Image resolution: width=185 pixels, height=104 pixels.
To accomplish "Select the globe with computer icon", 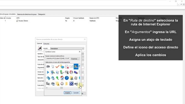I will point(53,78).
